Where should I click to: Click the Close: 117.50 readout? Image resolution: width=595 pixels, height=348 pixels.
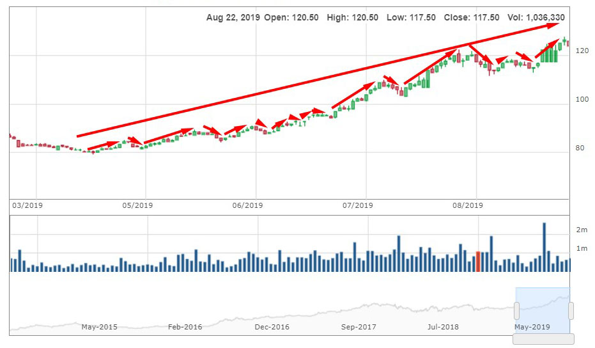pos(472,17)
